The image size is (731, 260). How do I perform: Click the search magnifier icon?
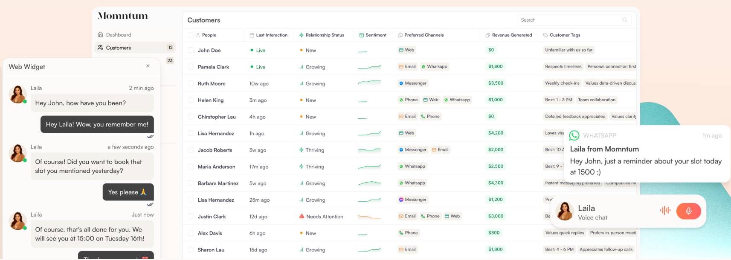625,20
